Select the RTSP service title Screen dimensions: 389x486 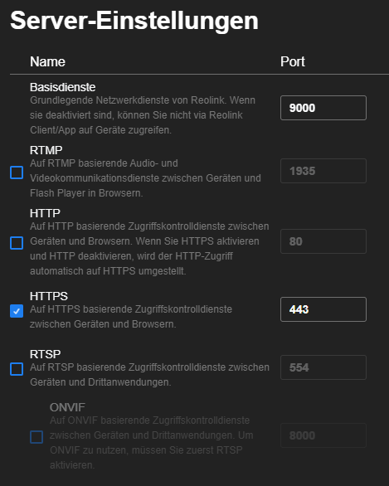click(46, 354)
